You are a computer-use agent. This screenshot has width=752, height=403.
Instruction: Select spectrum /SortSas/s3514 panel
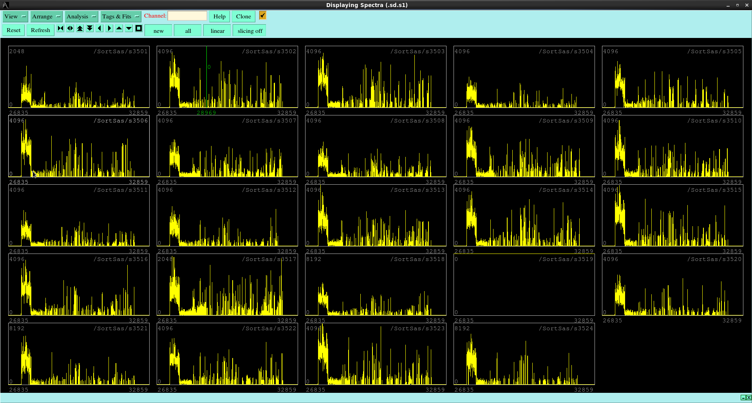(x=524, y=216)
